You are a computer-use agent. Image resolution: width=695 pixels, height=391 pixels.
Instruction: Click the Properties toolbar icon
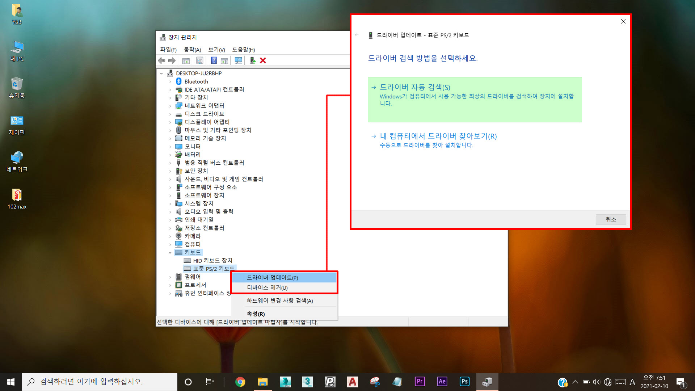pos(199,60)
